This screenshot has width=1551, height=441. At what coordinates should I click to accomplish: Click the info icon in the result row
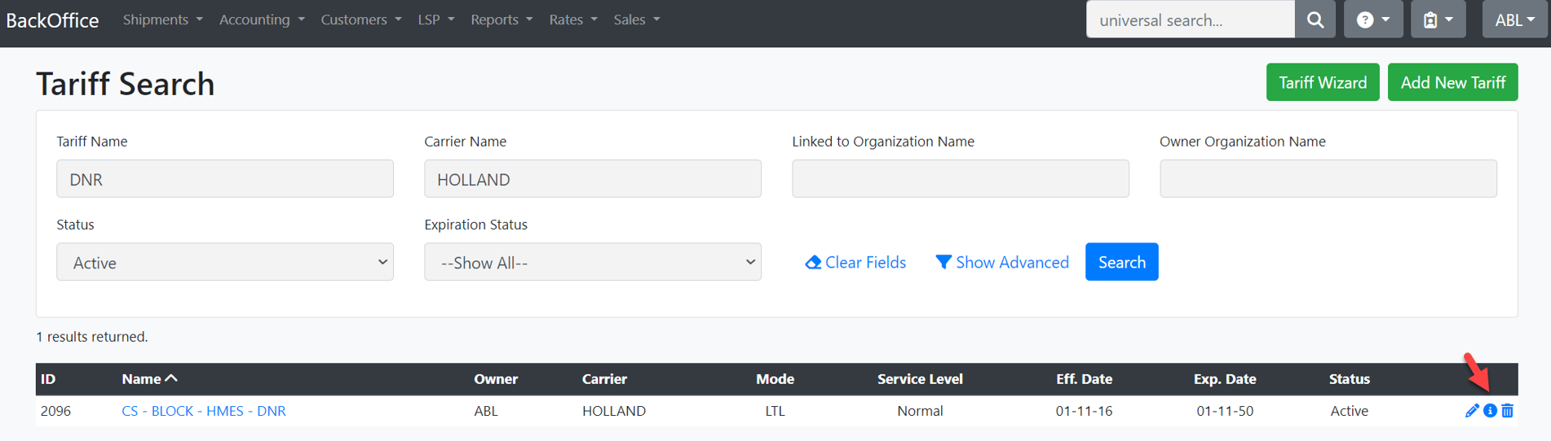pyautogui.click(x=1490, y=411)
